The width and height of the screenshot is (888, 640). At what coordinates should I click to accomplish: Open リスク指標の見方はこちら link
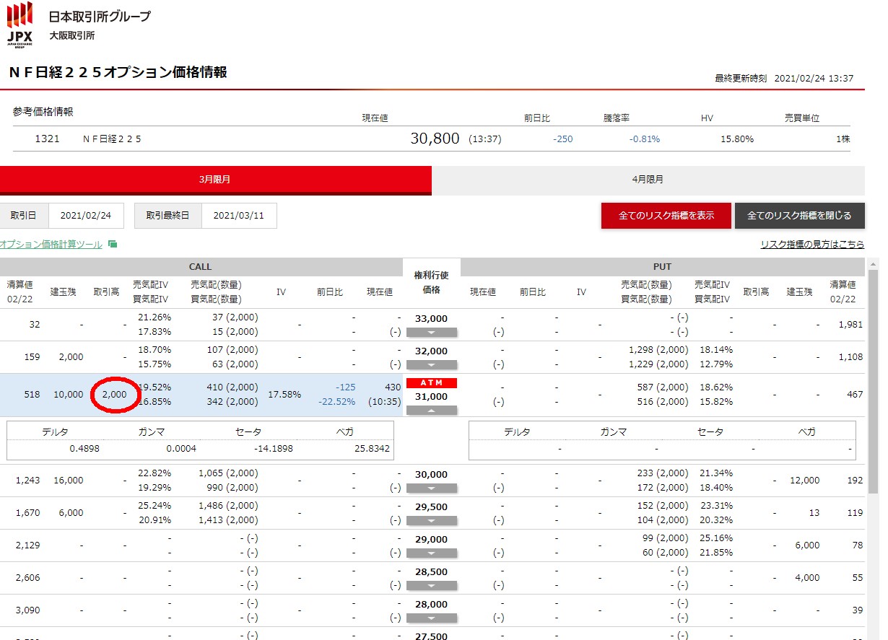point(812,245)
